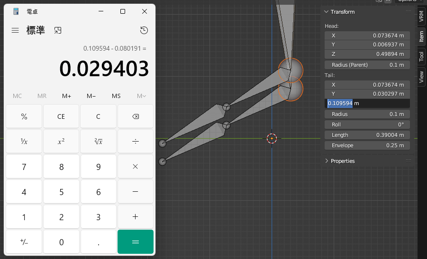The width and height of the screenshot is (427, 259).
Task: Open the memory list dropdown
Action: point(141,96)
